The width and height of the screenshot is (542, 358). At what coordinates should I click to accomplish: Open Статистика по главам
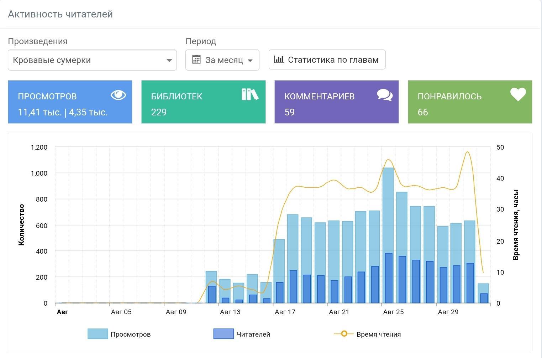click(x=327, y=59)
